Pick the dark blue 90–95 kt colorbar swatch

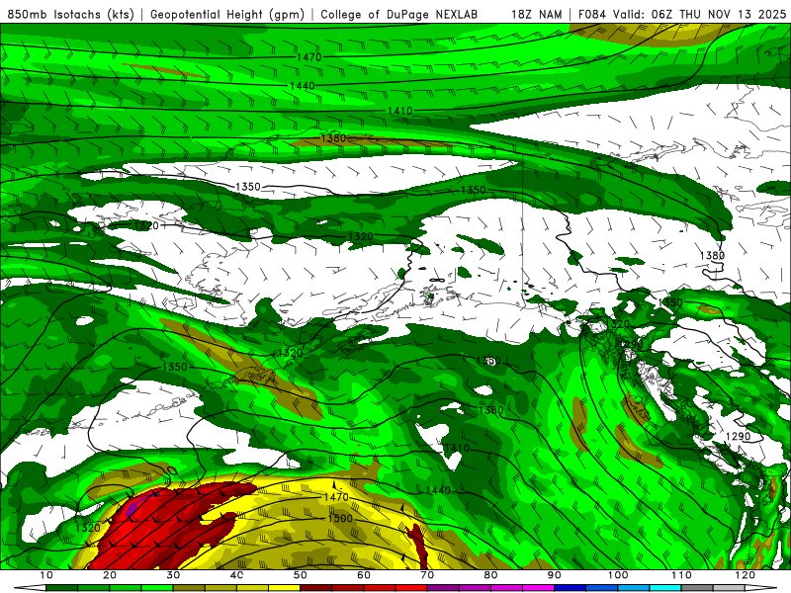tap(571, 587)
